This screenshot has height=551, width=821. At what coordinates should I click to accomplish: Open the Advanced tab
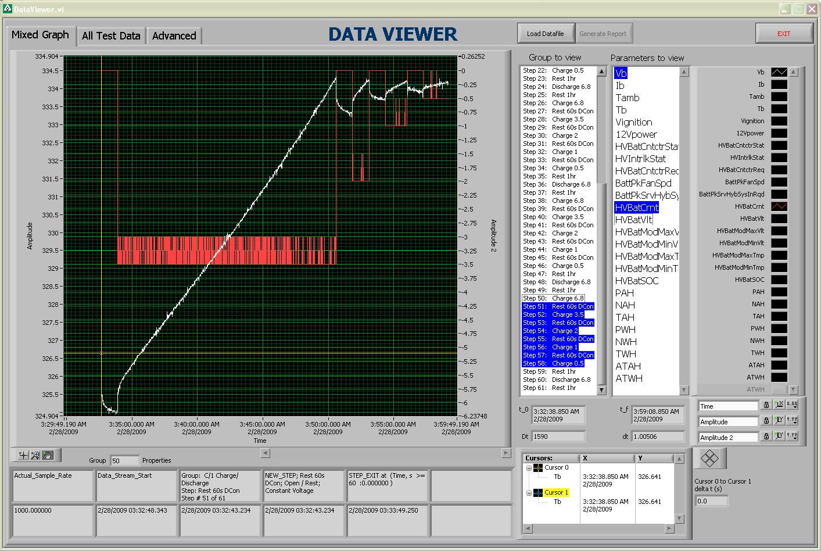(x=174, y=35)
